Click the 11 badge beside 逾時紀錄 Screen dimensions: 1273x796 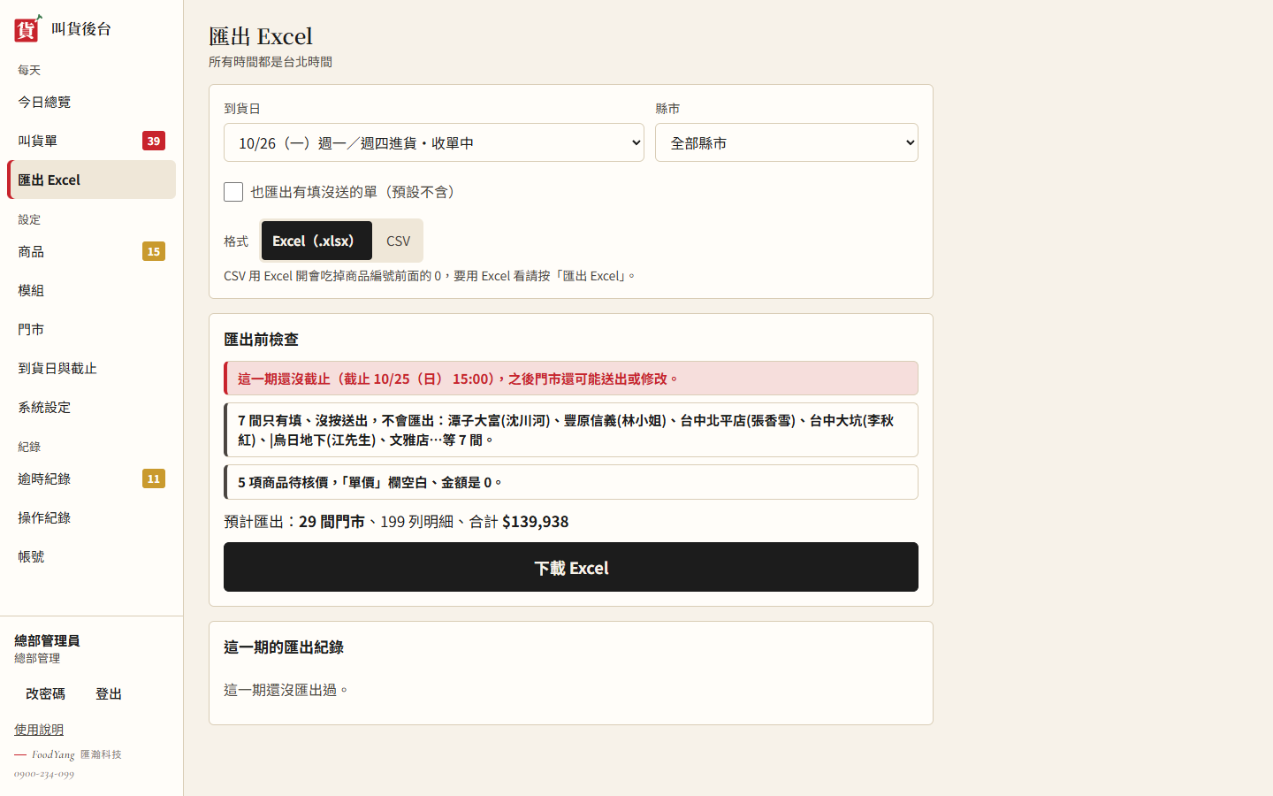pos(154,478)
